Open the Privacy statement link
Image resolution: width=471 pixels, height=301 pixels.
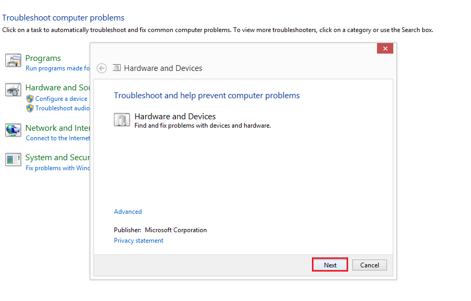[x=139, y=241]
